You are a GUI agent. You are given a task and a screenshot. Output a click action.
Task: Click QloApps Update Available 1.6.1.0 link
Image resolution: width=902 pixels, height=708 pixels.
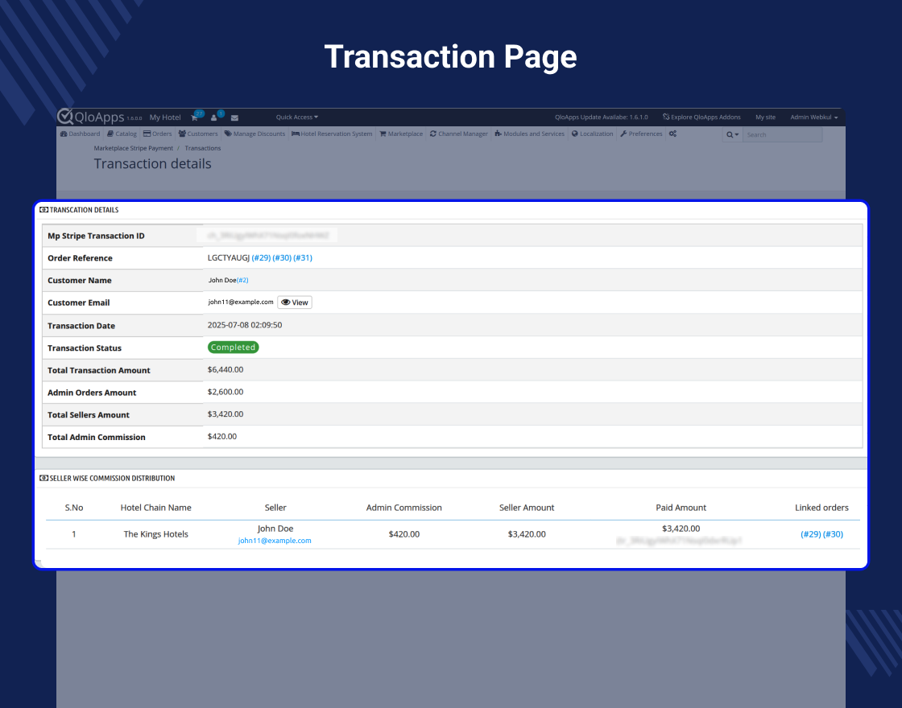[601, 117]
